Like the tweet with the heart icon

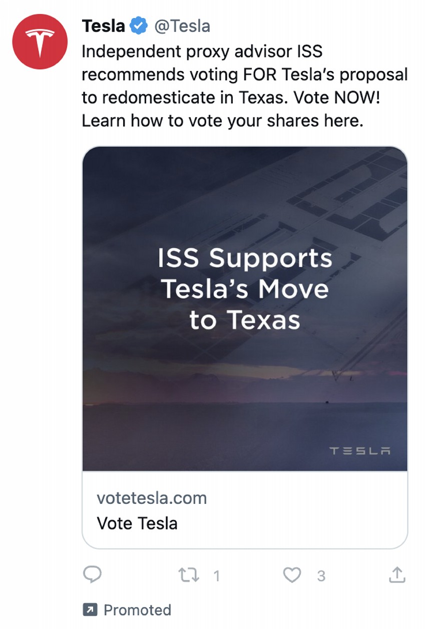coord(292,575)
